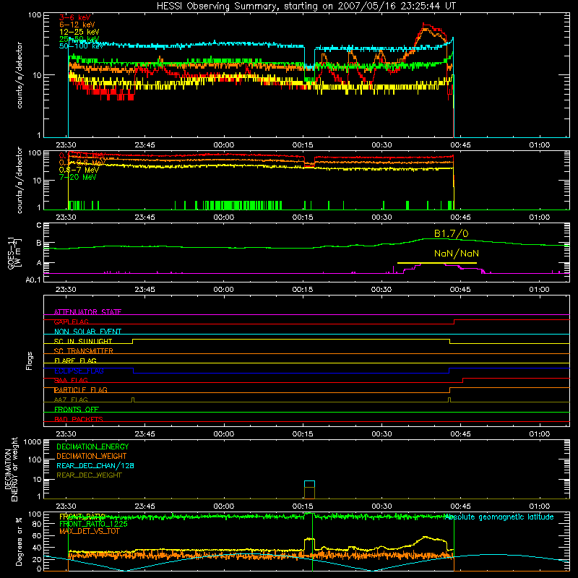Click the cyan decimation box near 00:15

coord(309,484)
